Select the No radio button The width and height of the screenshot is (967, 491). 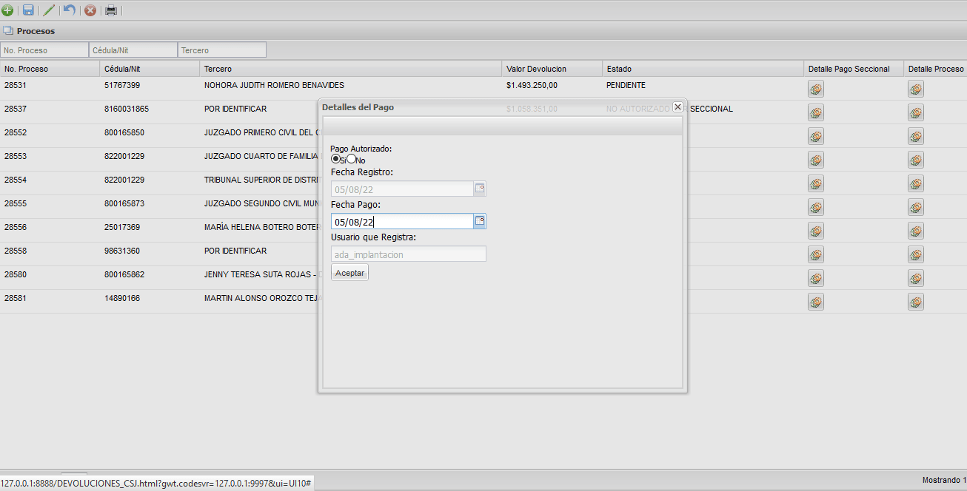(x=352, y=159)
